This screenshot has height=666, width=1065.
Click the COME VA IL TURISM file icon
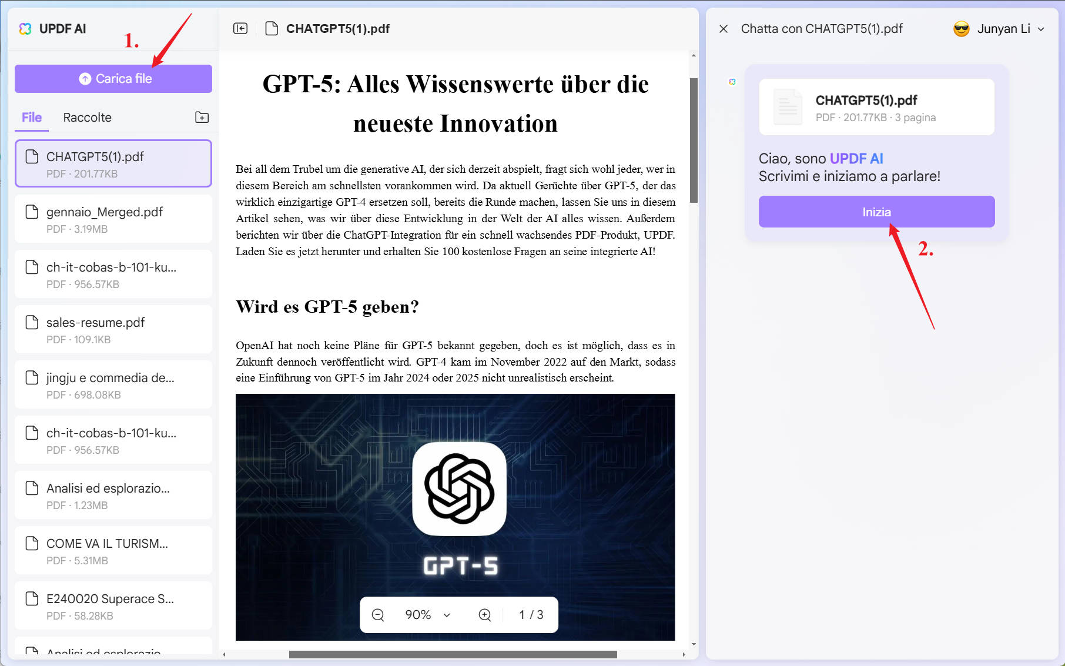pos(32,543)
